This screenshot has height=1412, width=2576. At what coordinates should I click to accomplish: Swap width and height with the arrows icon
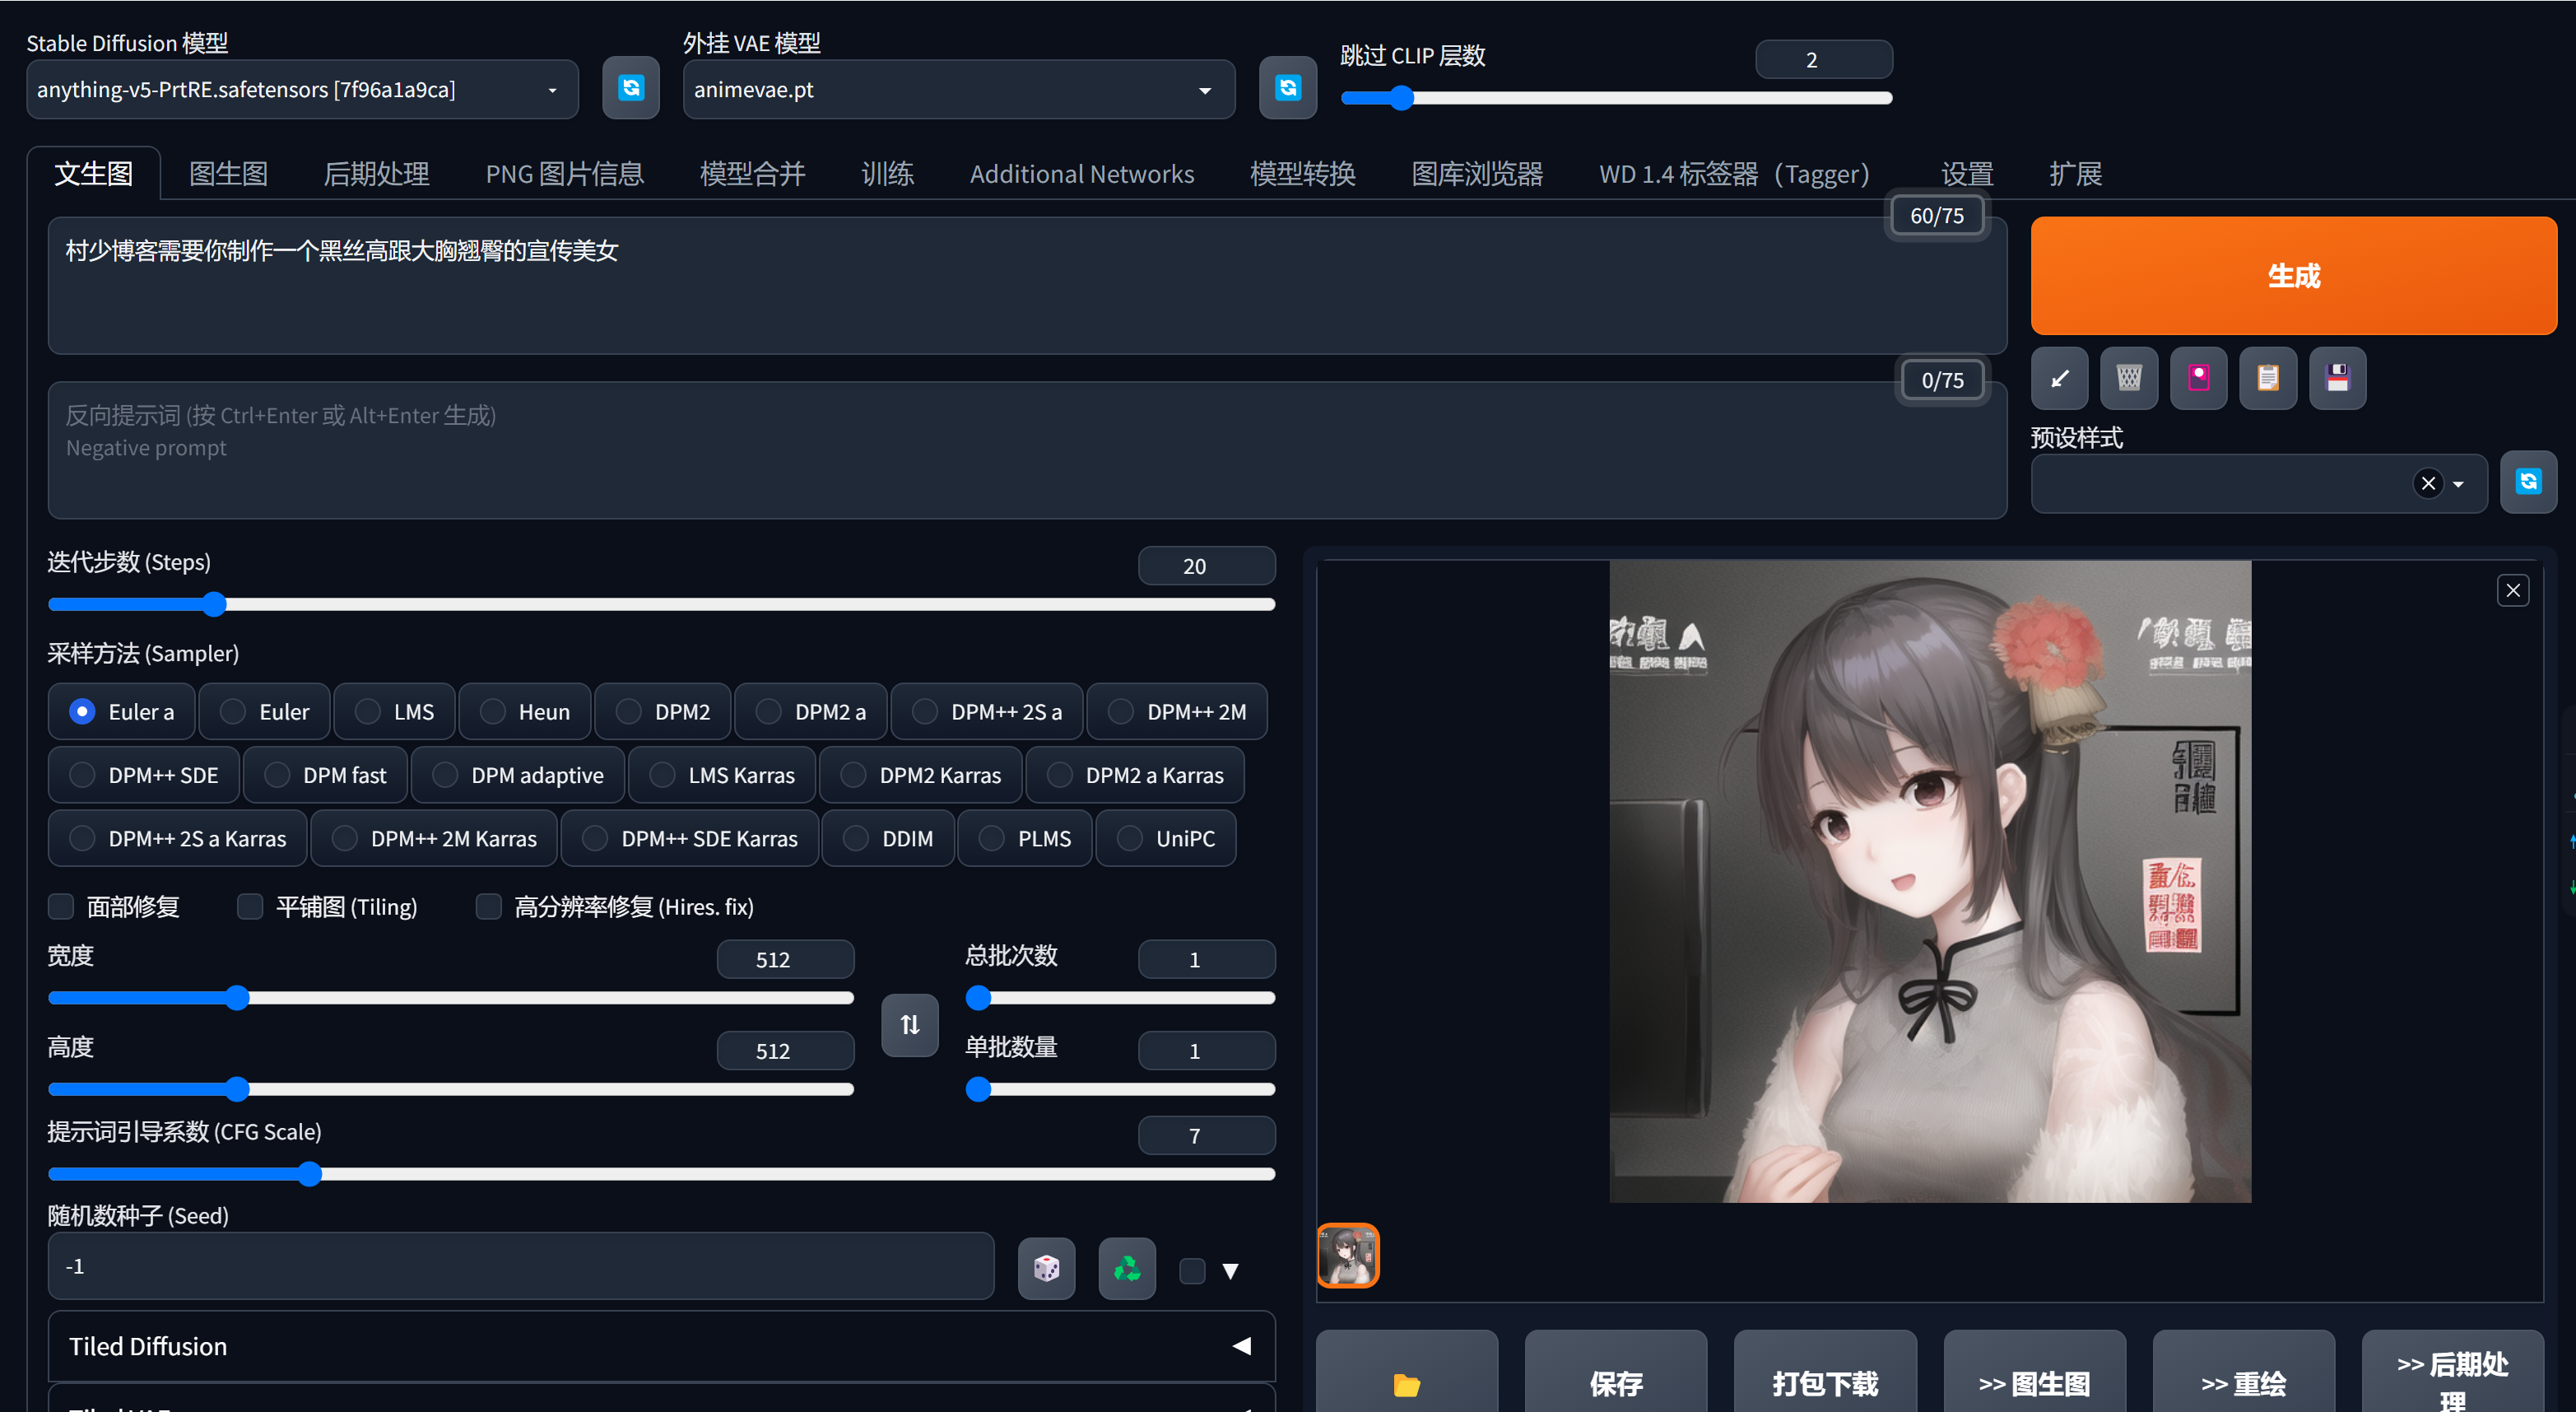909,1025
